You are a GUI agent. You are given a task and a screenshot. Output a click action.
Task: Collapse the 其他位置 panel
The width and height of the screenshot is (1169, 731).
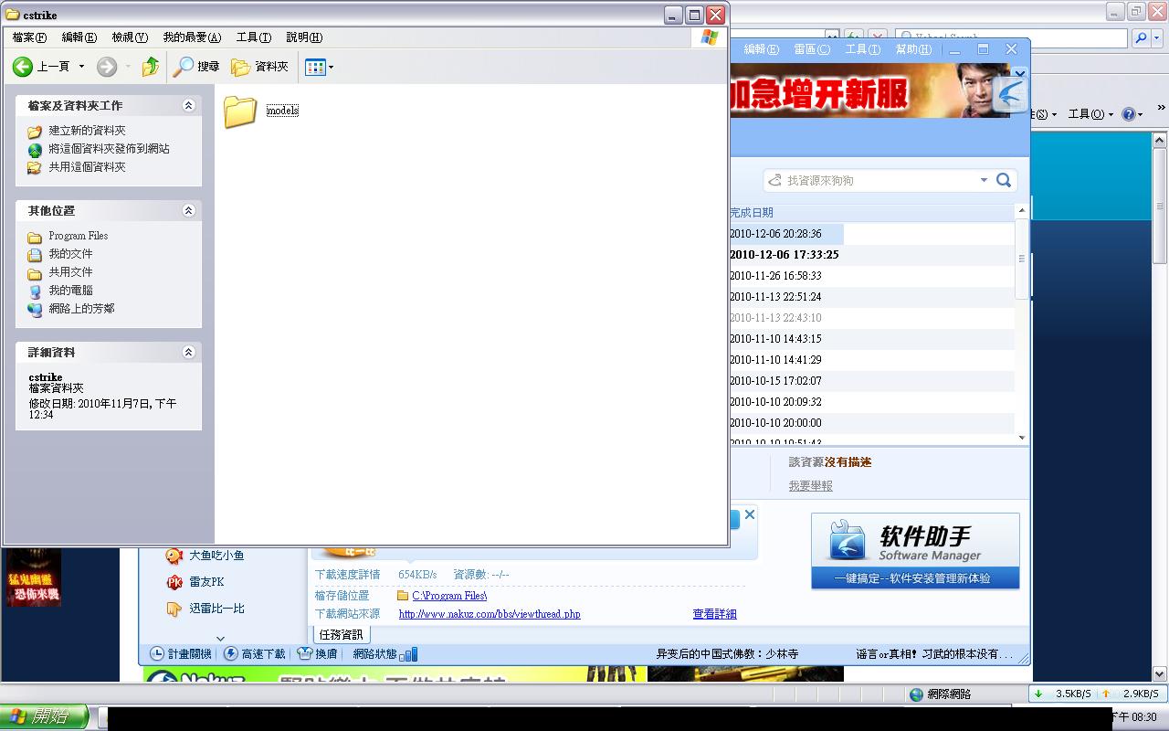tap(188, 210)
